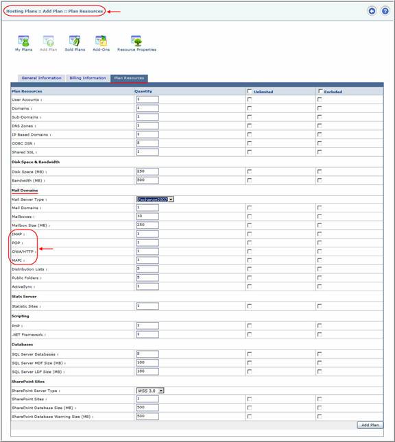Click the SQL Server Databases quantity field
The height and width of the screenshot is (442, 395).
click(147, 354)
